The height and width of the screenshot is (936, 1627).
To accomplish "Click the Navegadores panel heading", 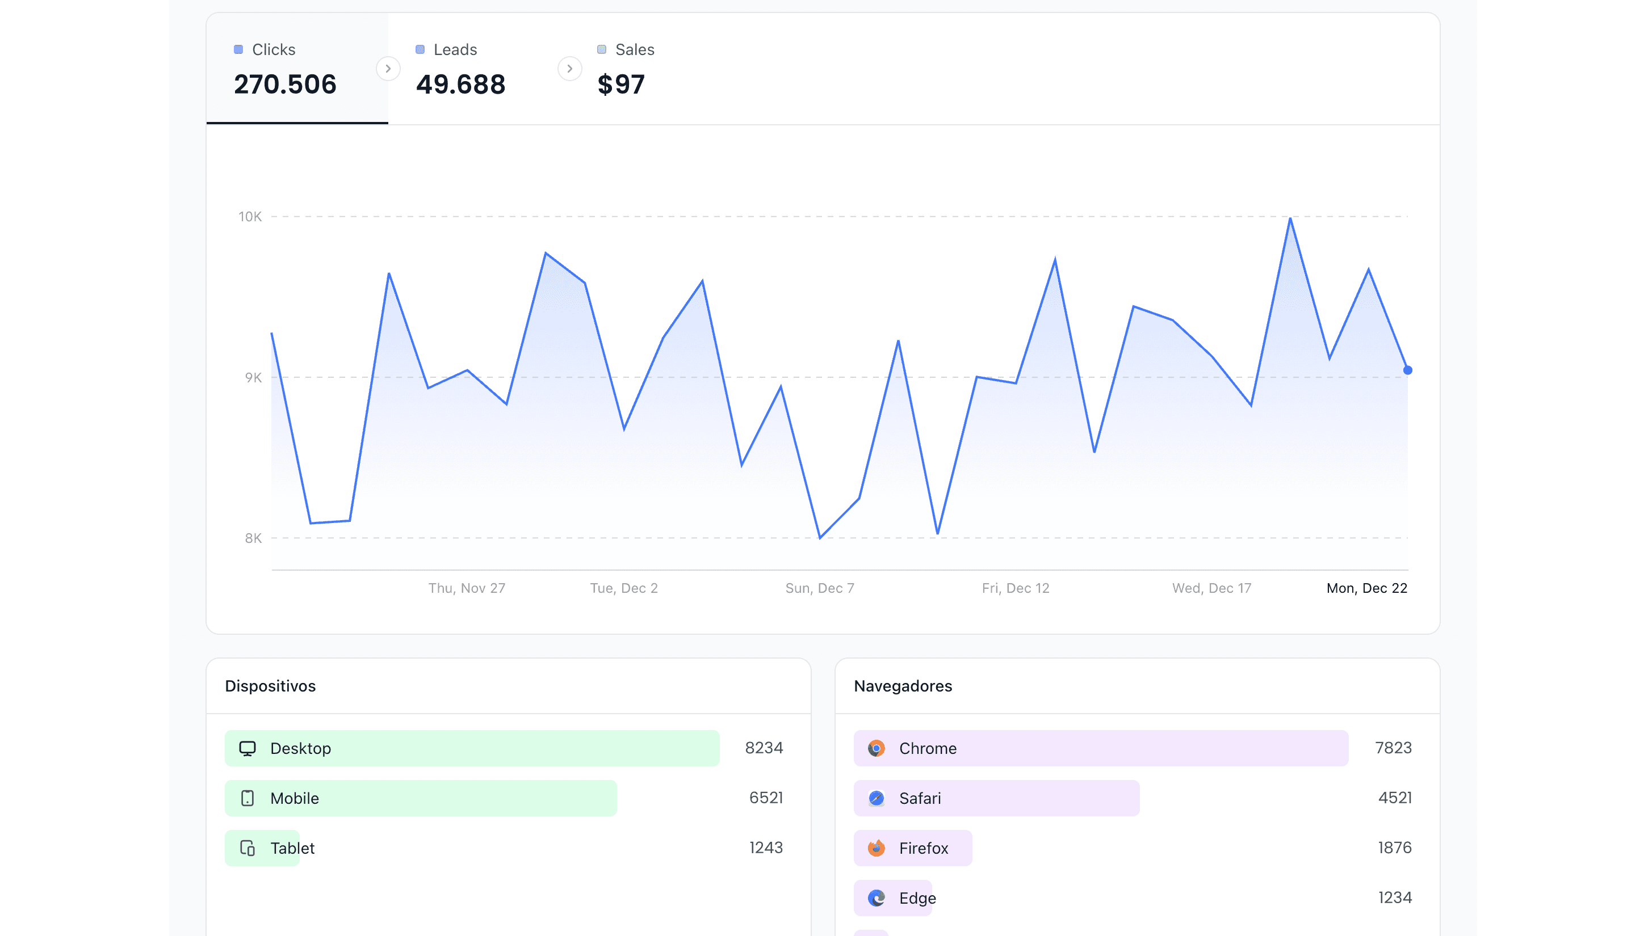I will tap(903, 686).
